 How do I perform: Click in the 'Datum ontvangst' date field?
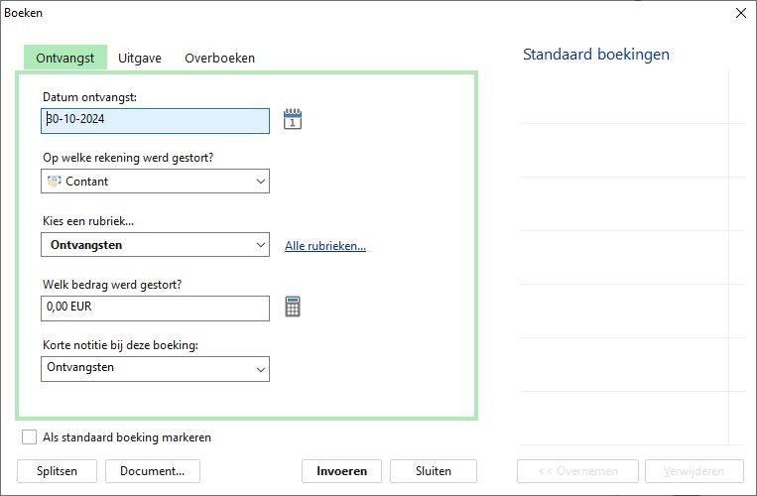(156, 120)
